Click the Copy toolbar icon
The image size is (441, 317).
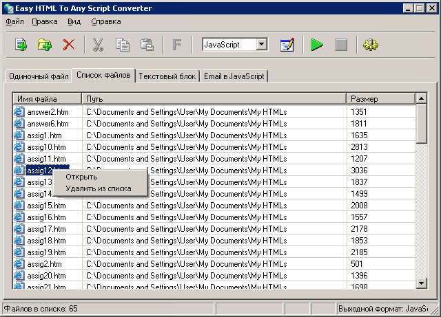(123, 45)
